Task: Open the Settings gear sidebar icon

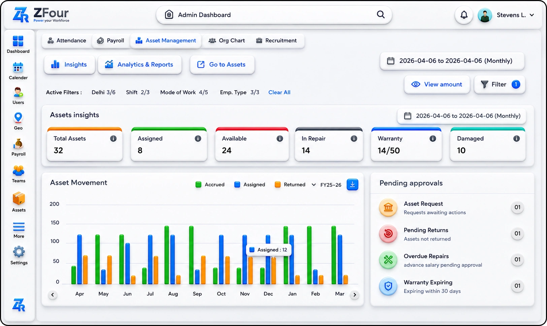Action: (19, 252)
